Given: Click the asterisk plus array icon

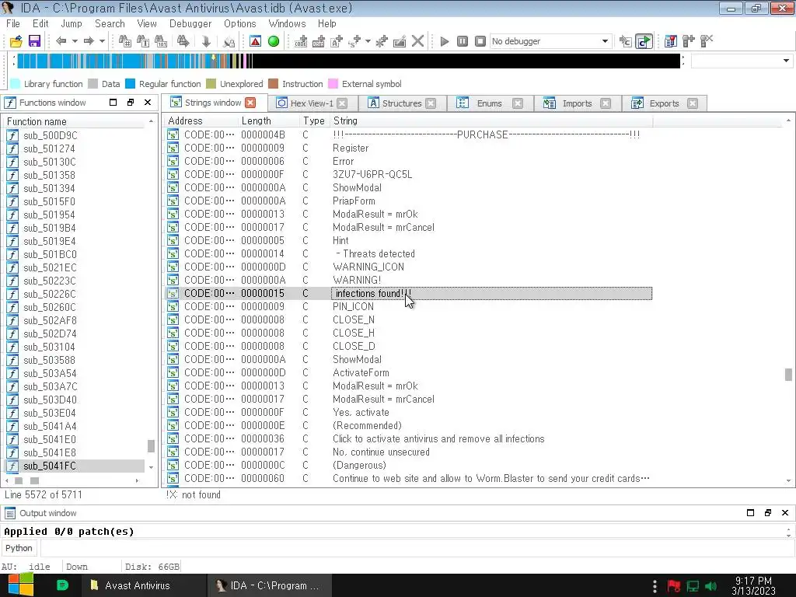Looking at the screenshot, I should point(382,41).
